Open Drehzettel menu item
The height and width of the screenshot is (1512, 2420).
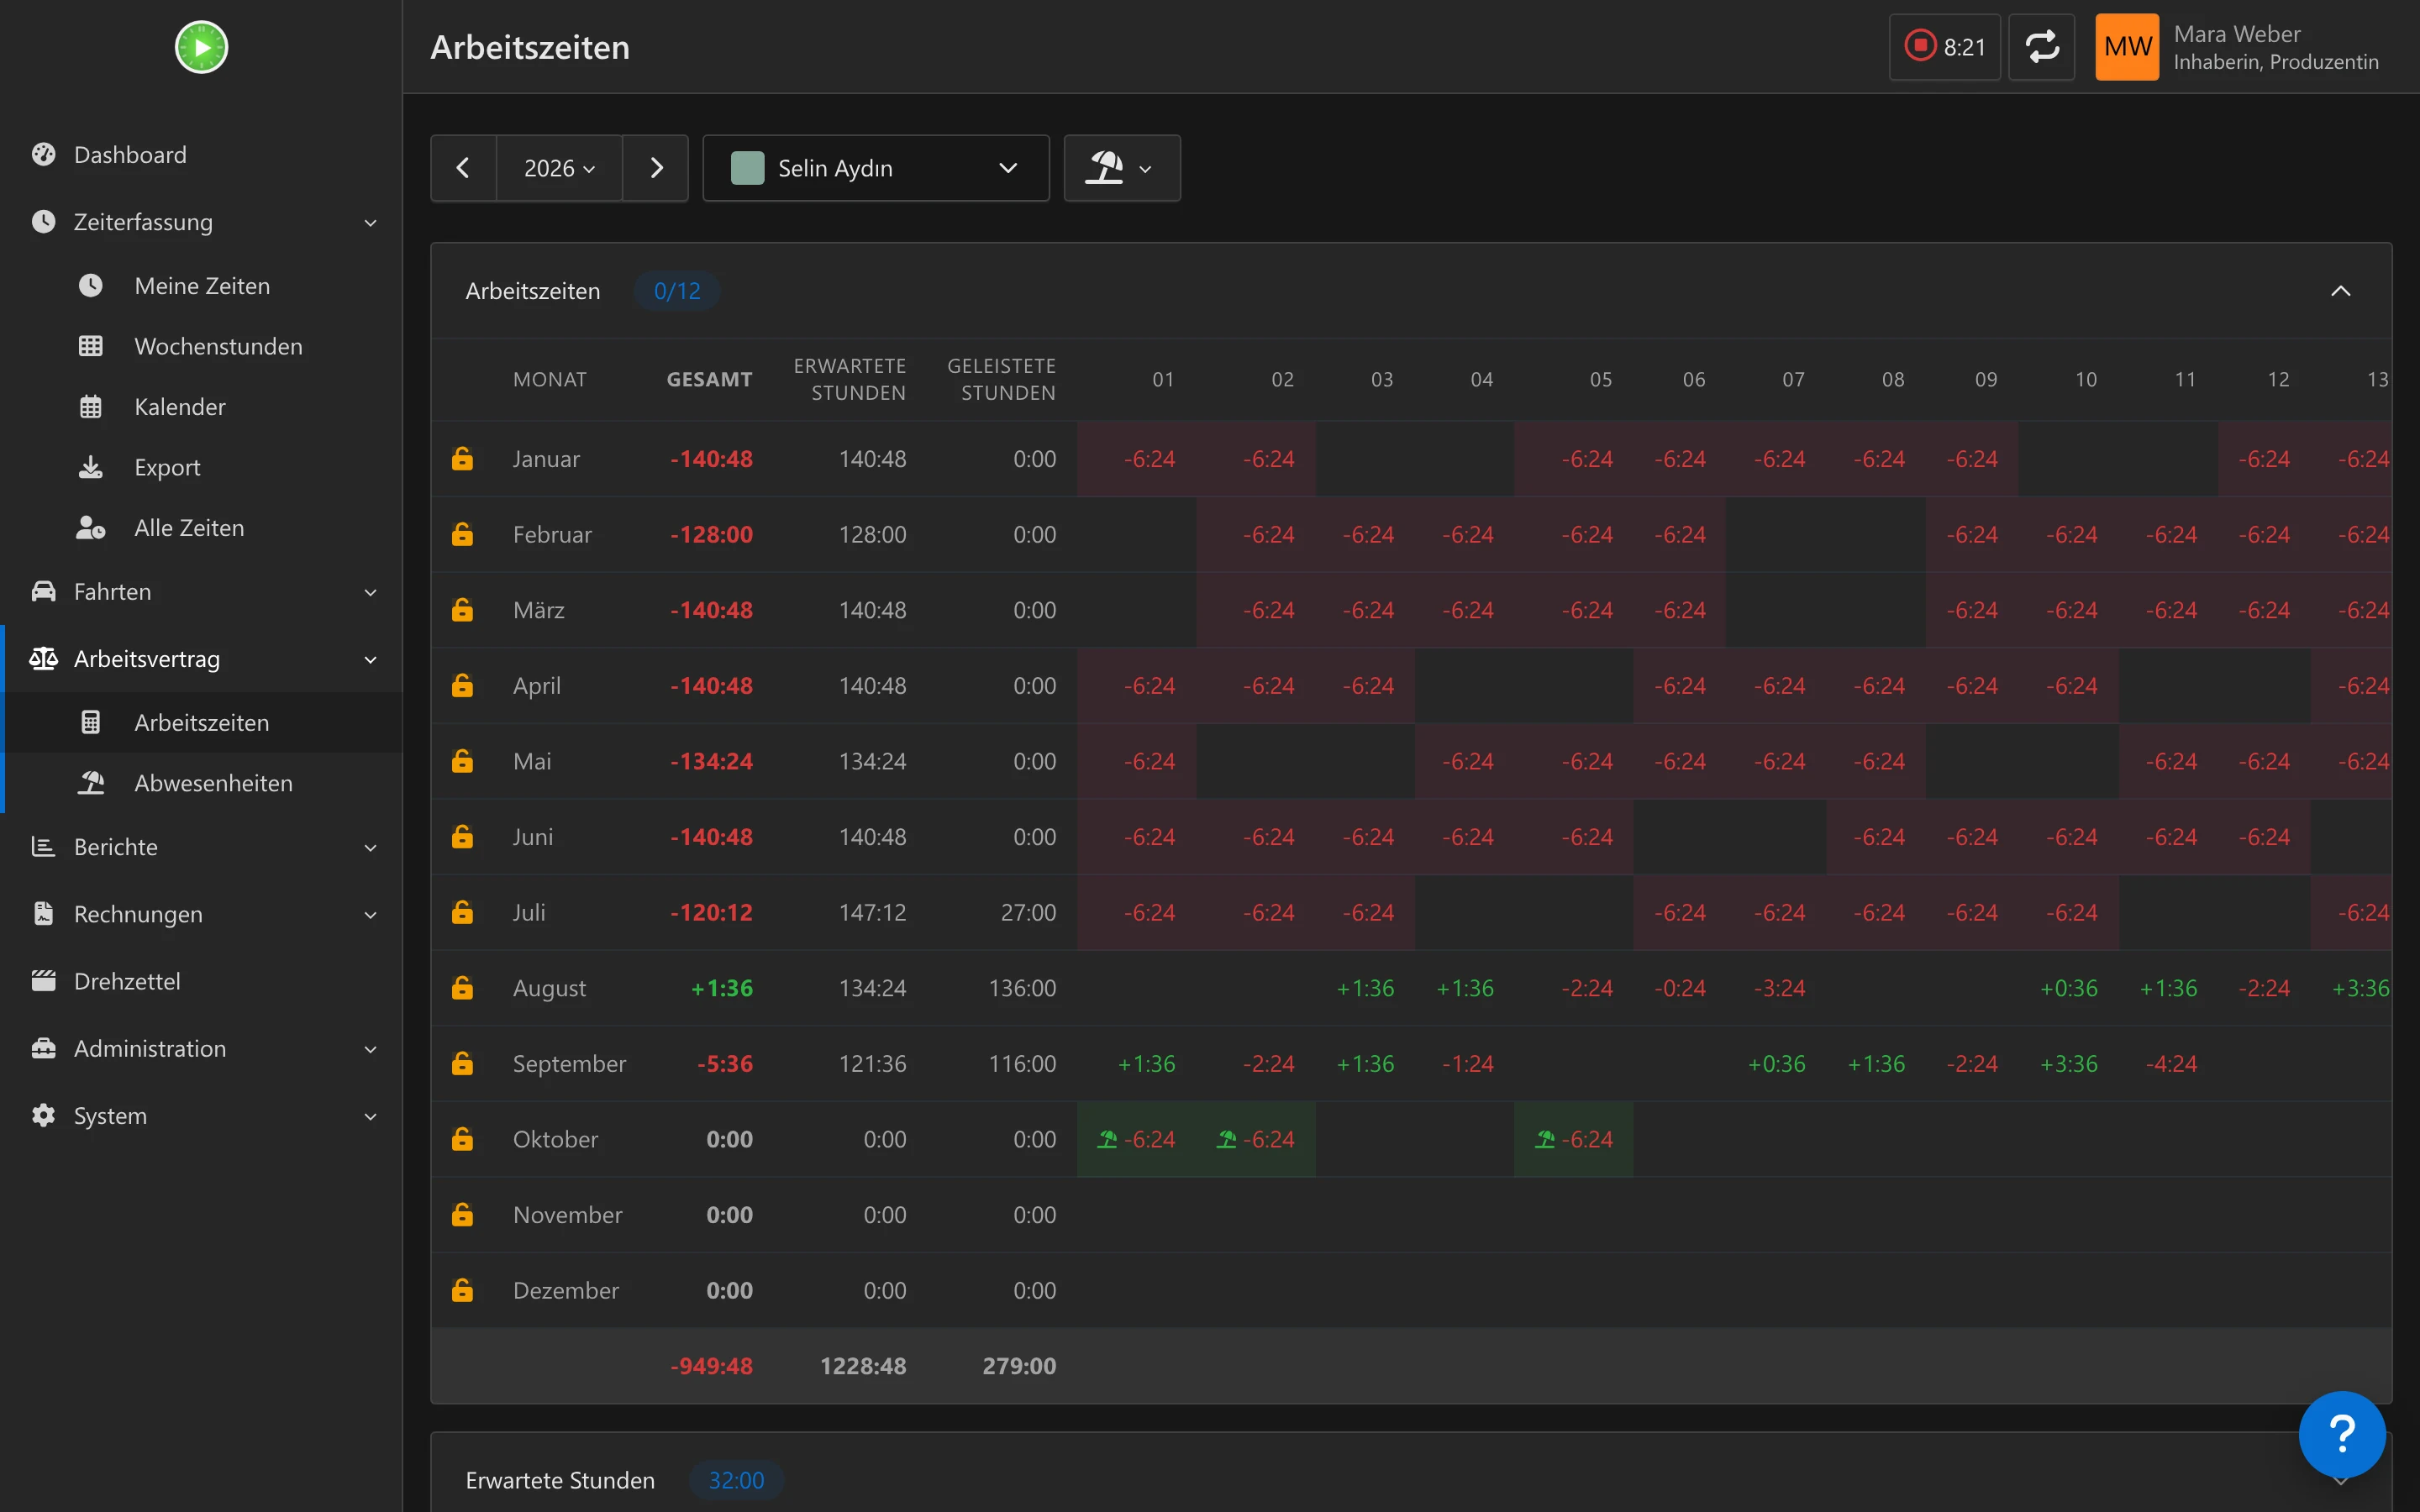(202, 980)
